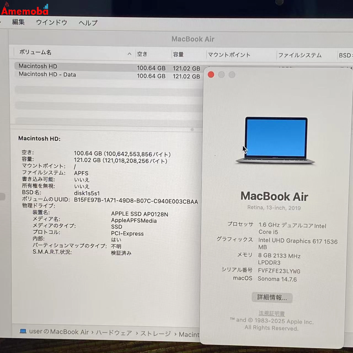
Task: Open the ヘルプ menu
Action: pos(87,23)
